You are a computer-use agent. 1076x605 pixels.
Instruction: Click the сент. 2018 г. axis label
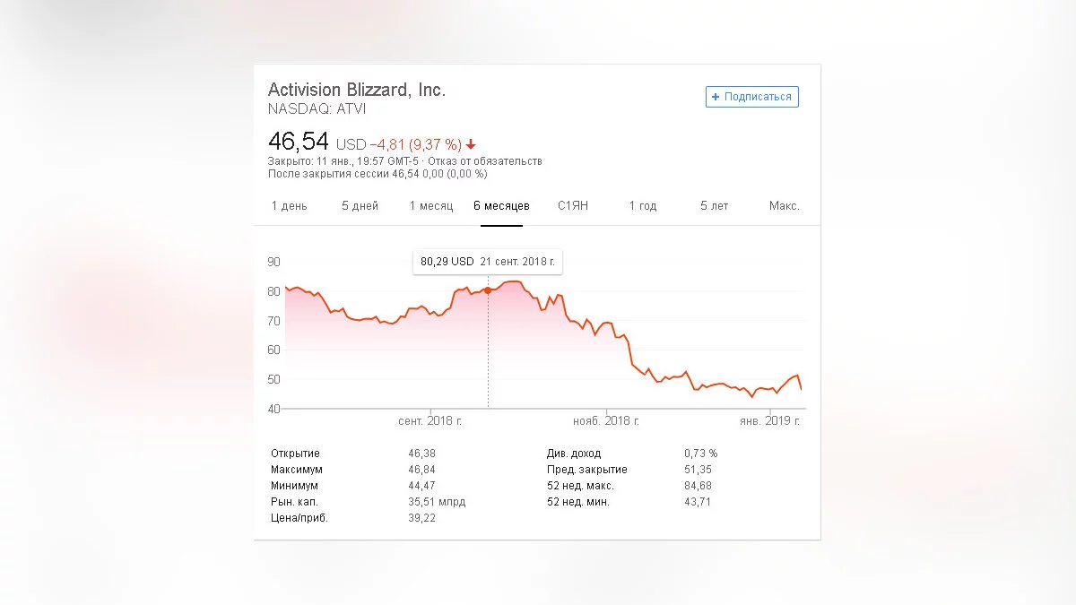430,420
